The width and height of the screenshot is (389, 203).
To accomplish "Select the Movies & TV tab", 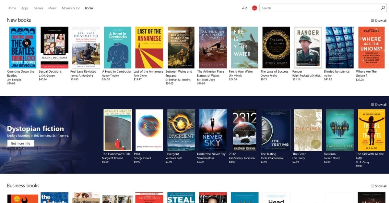I will [71, 8].
